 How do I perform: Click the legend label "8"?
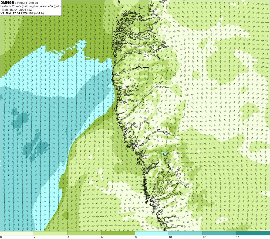(136, 237)
